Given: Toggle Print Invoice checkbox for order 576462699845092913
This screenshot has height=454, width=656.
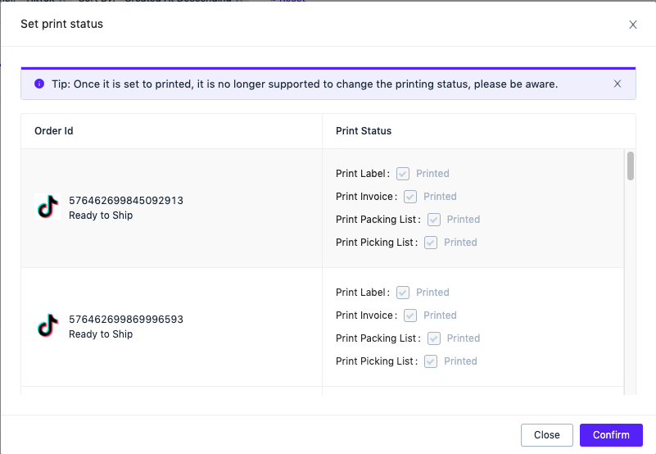Looking at the screenshot, I should click(410, 197).
